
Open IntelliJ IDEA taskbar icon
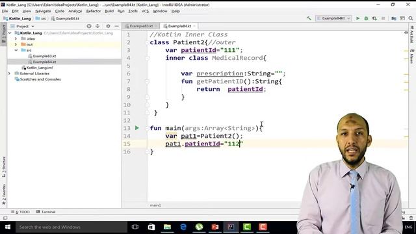pos(231,227)
